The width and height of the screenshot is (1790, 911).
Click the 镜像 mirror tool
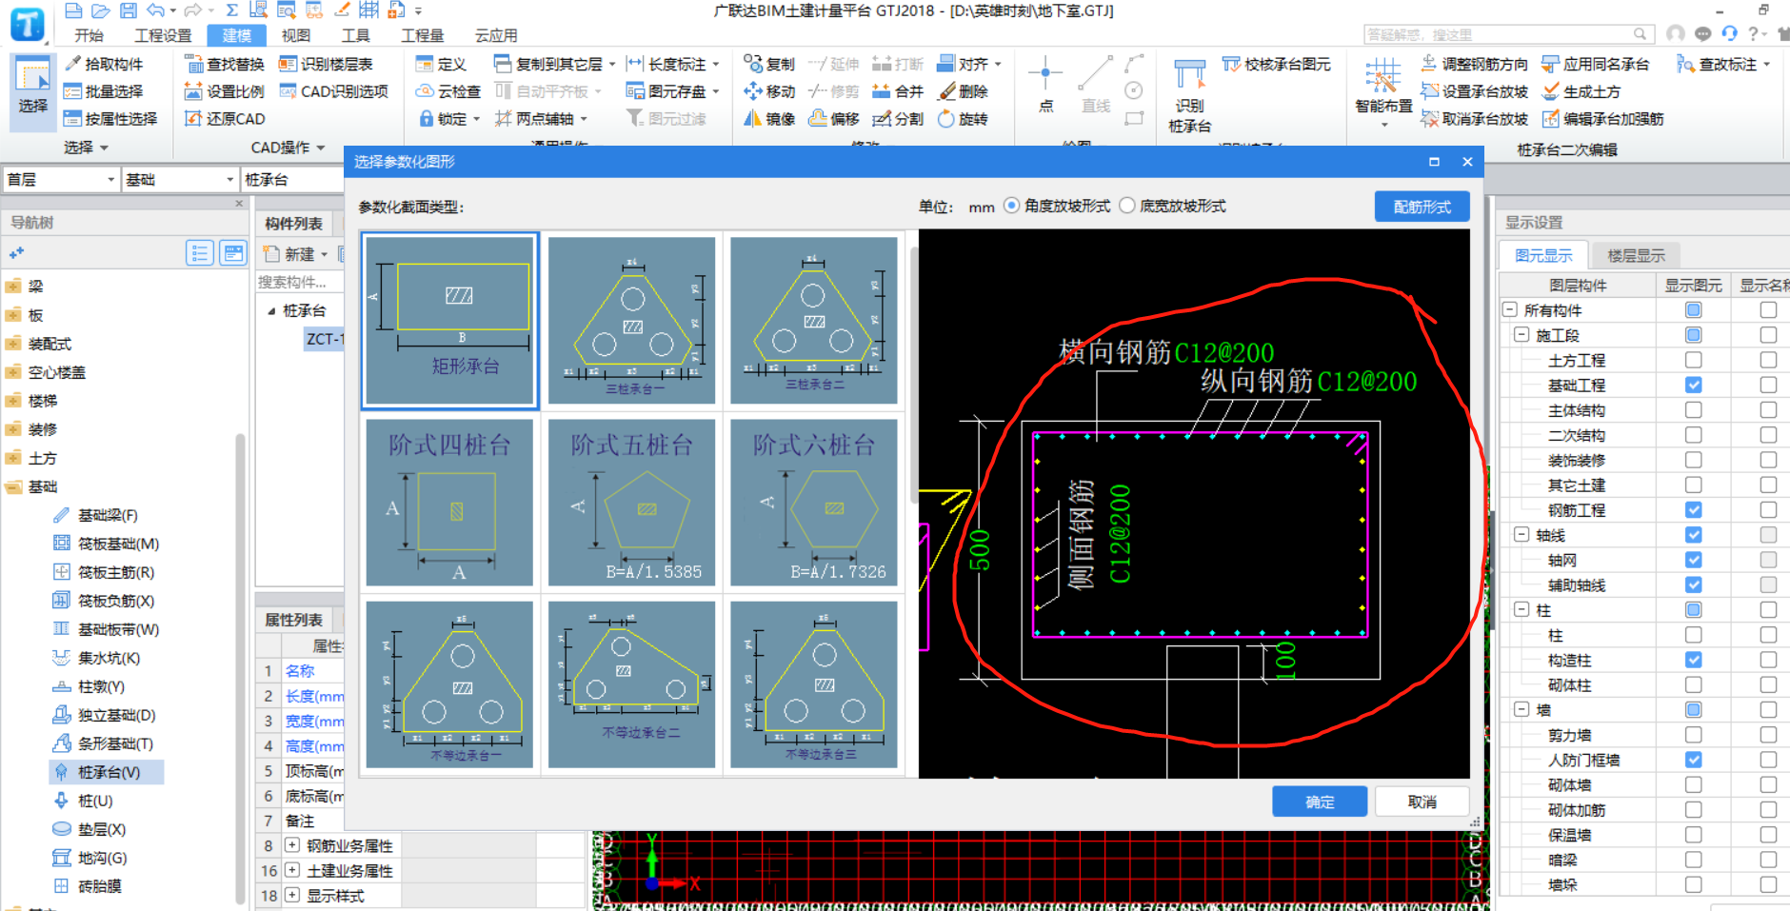coord(769,119)
